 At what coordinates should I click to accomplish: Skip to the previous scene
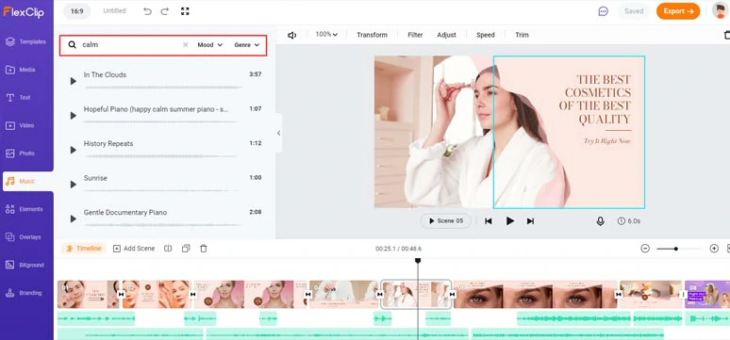click(489, 221)
